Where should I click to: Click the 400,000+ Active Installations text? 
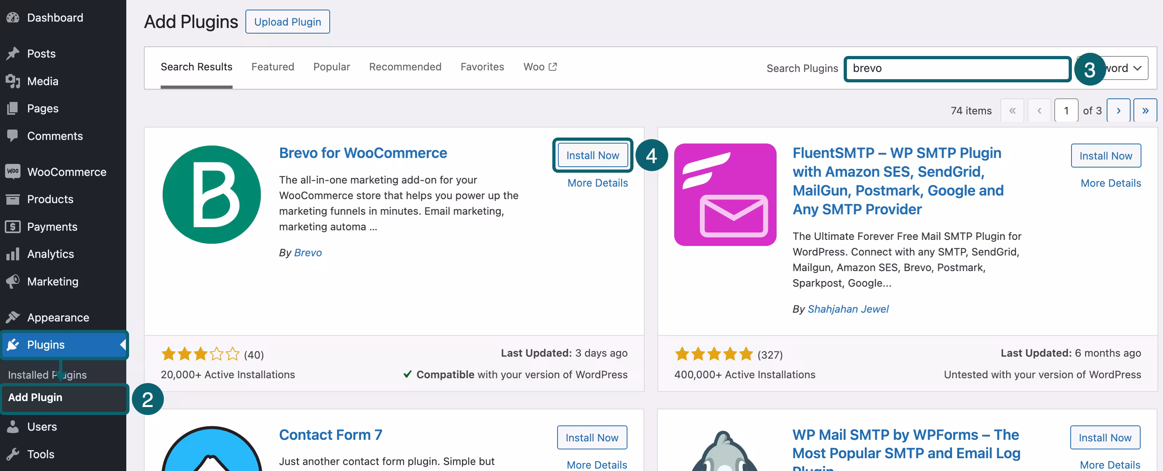tap(745, 374)
